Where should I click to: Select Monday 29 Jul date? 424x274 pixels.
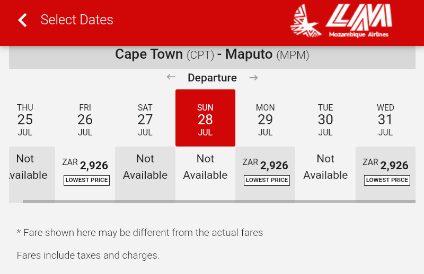[266, 120]
